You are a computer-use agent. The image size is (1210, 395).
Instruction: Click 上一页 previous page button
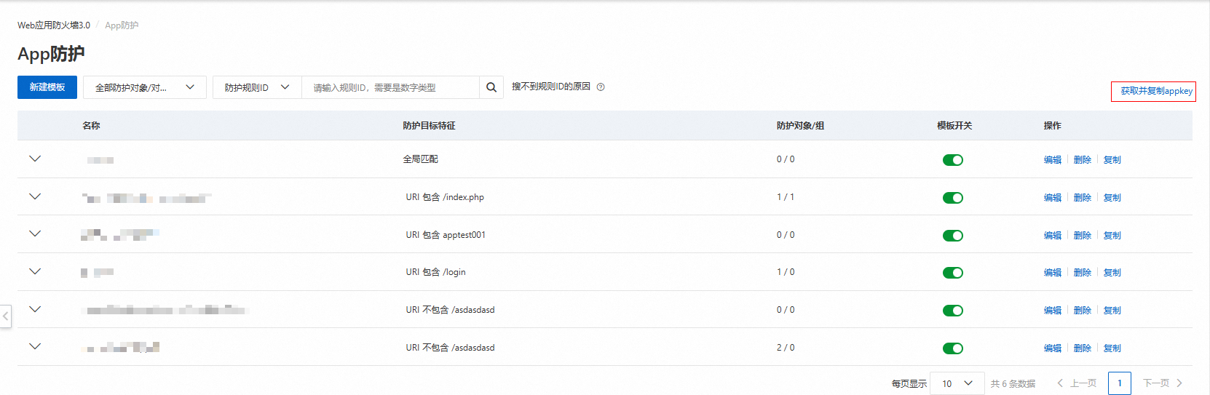1077,383
